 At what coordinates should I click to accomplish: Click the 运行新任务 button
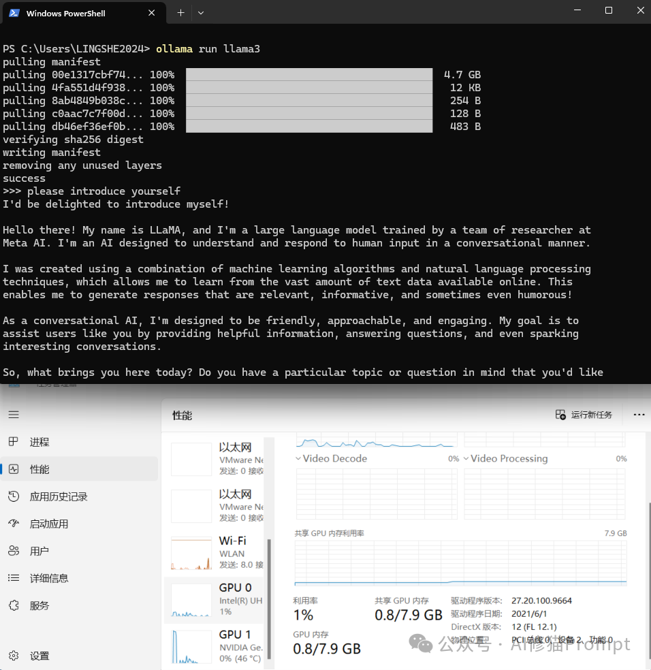pos(584,415)
